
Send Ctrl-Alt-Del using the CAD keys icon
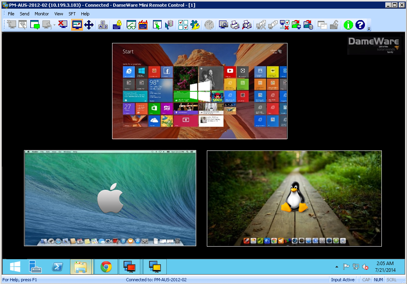[x=103, y=25]
